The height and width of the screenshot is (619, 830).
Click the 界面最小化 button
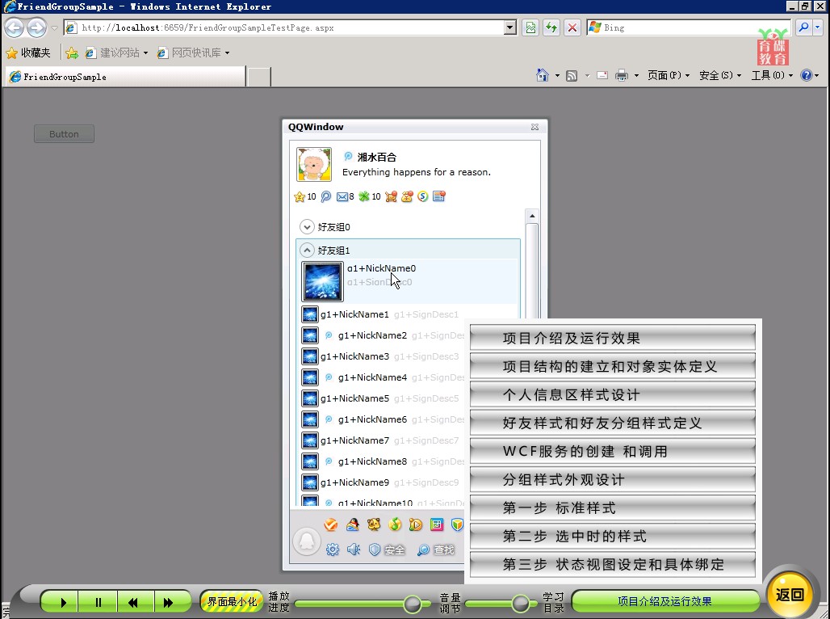pos(232,601)
